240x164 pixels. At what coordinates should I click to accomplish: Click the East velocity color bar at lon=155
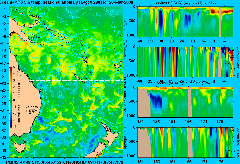pyautogui.click(x=227, y=62)
